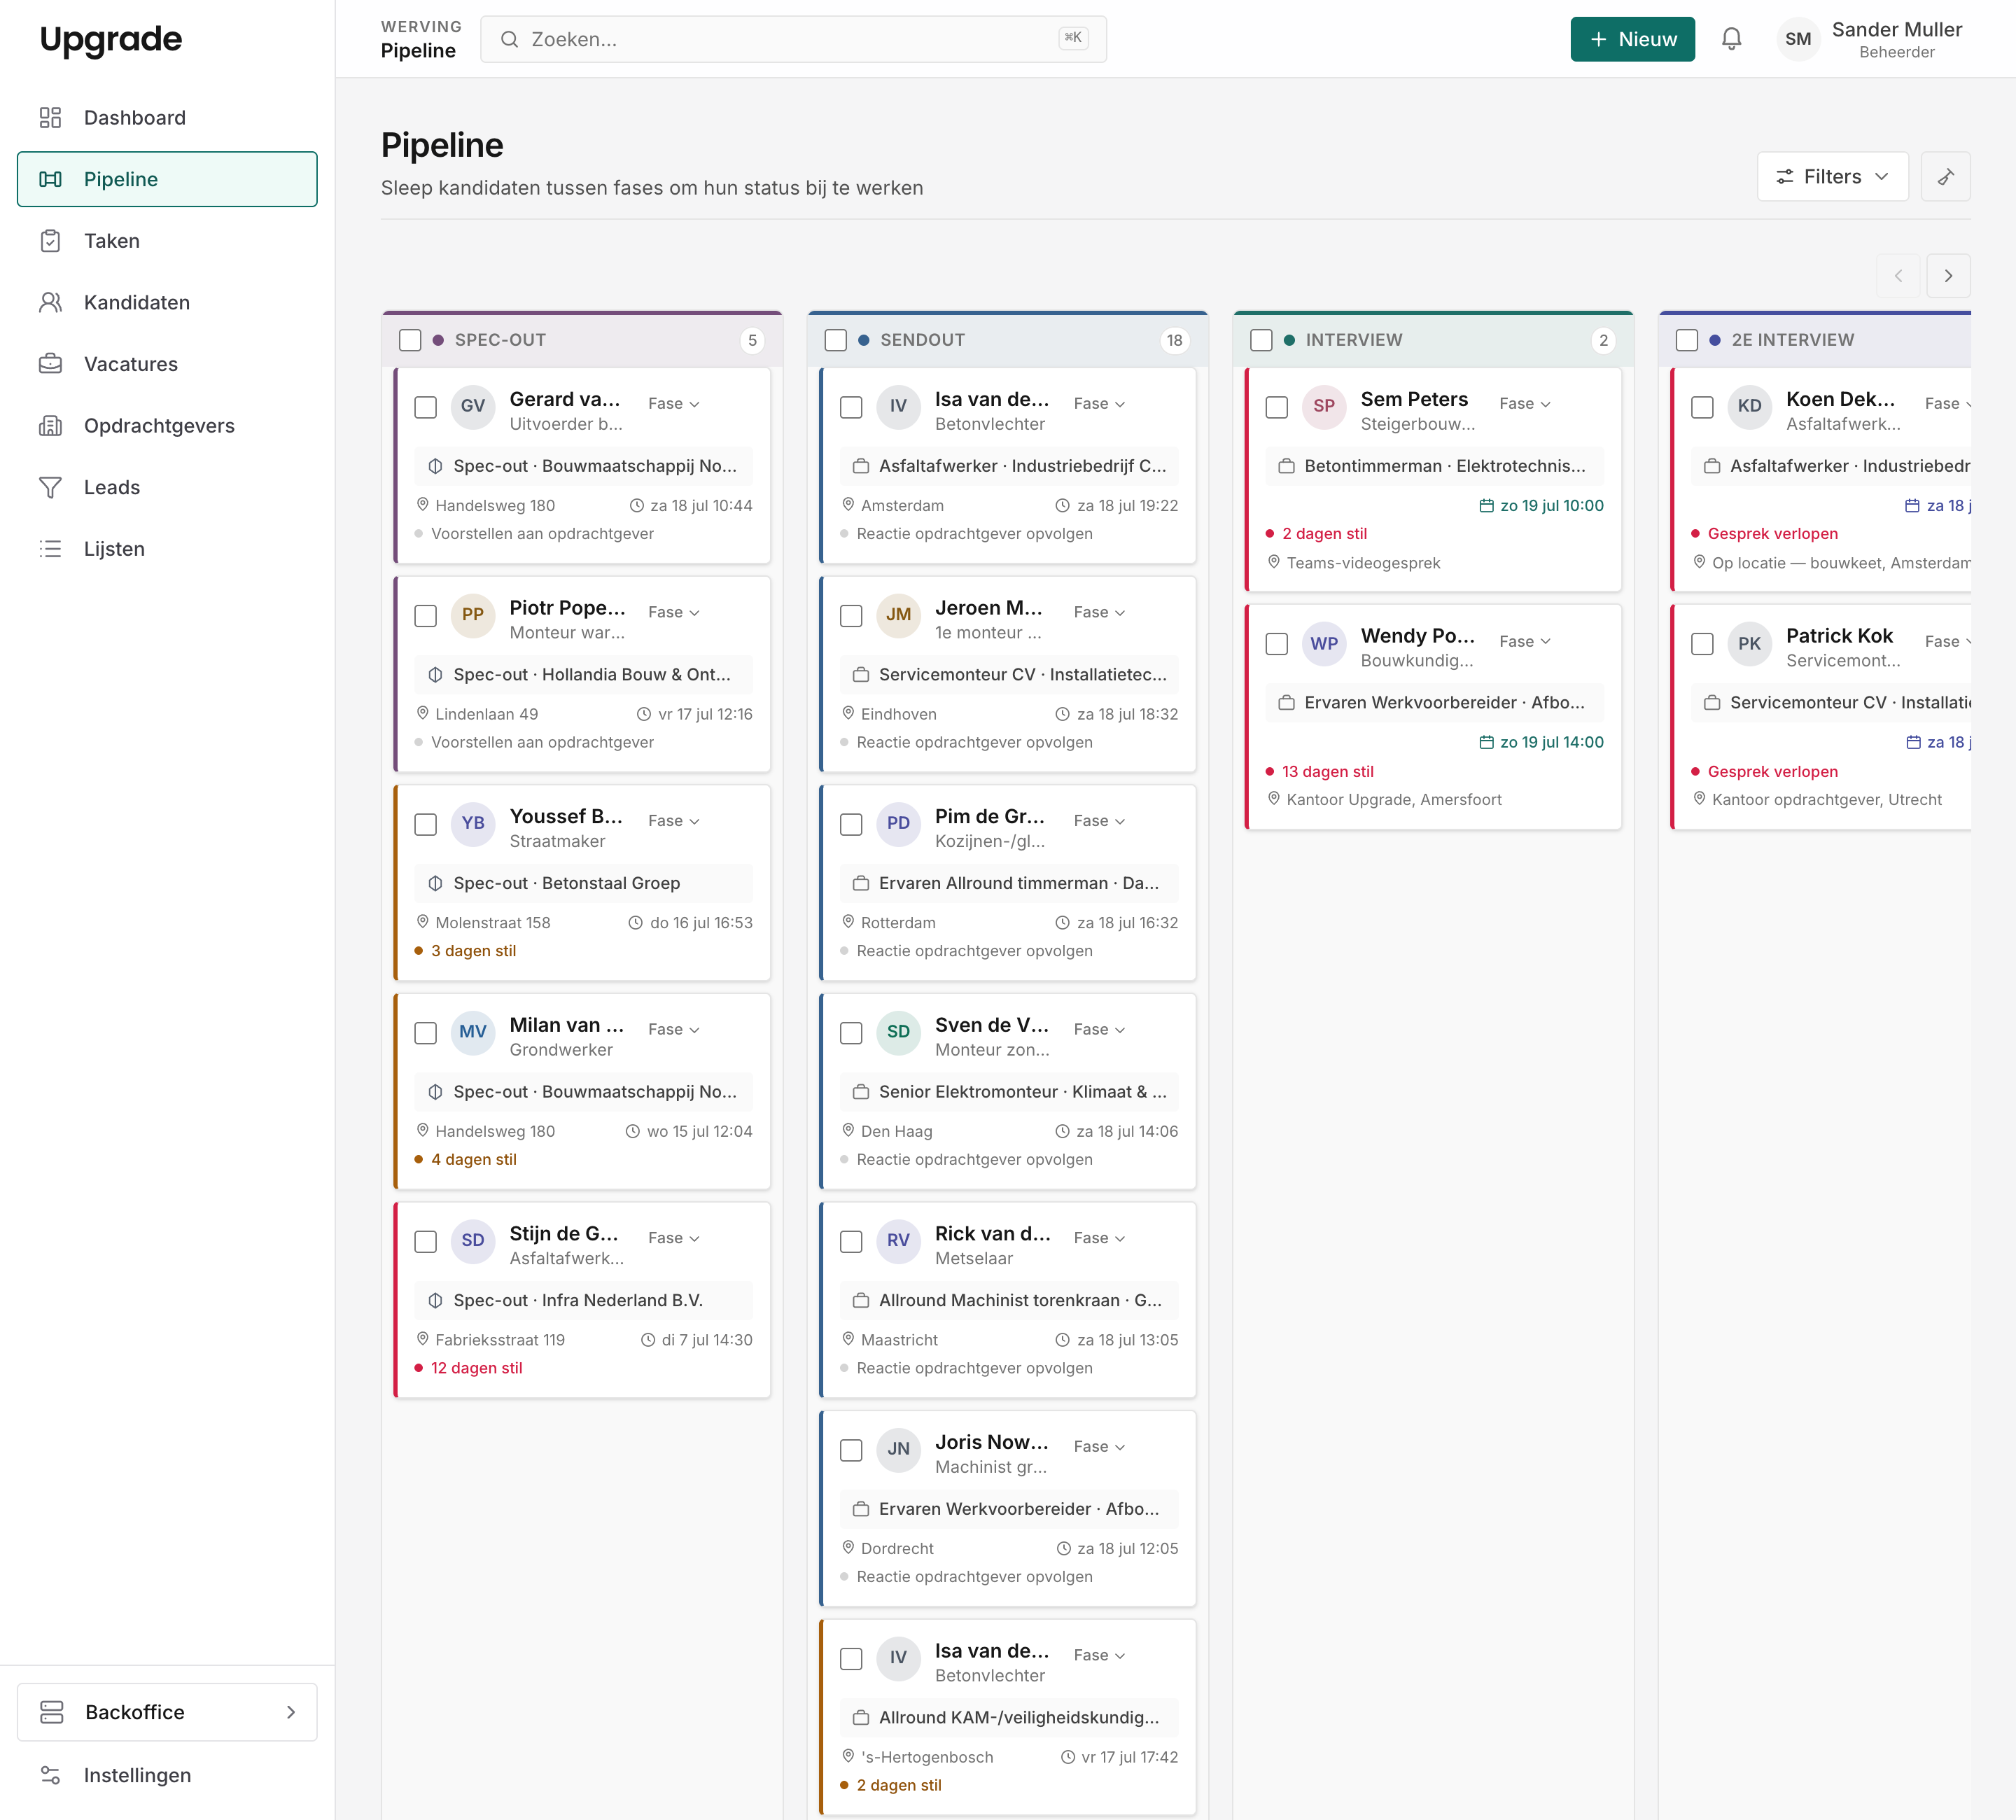Click the SP avatar on Sem Peters card
Screen dimensions: 2016x1820
tap(1323, 406)
